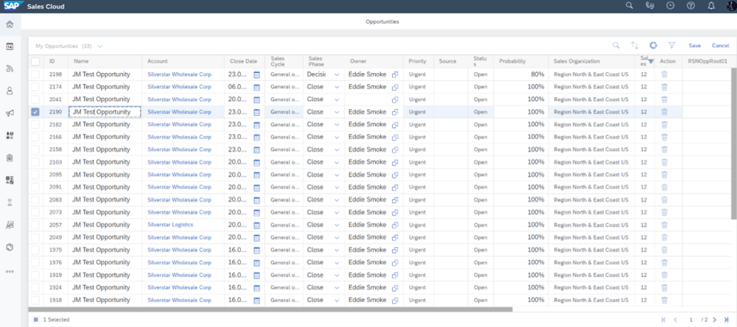The height and width of the screenshot is (327, 737).
Task: Delete opportunity 2103 with trash icon
Action: pos(664,162)
